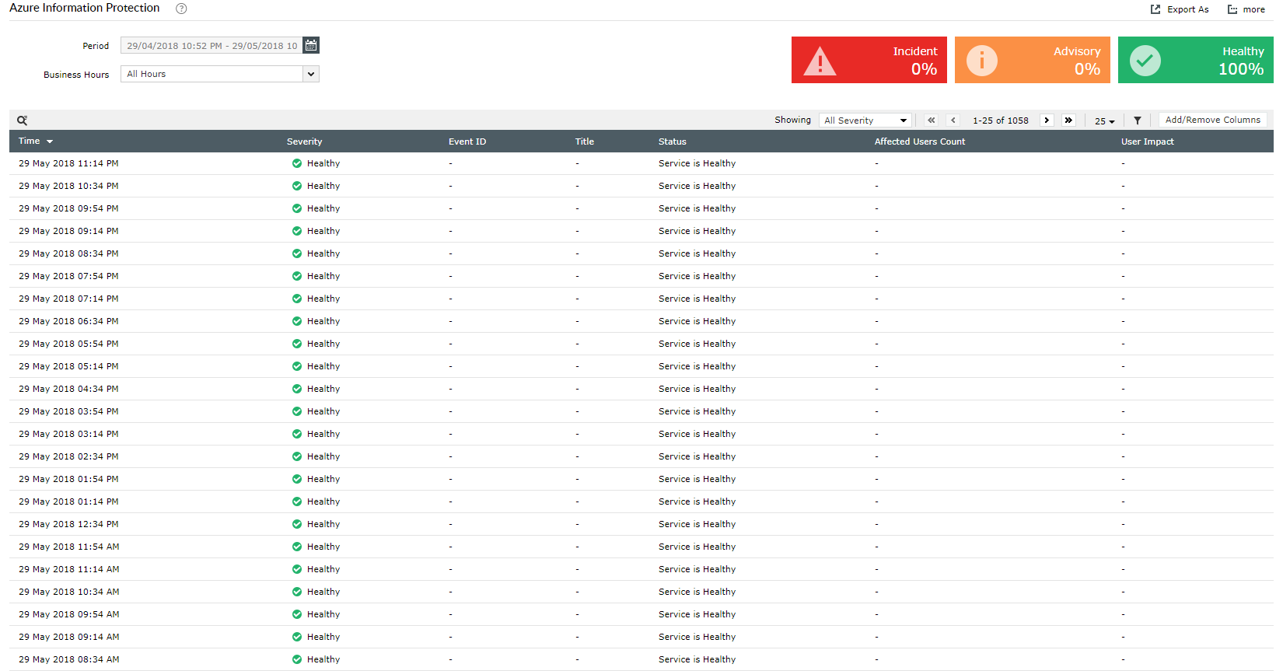Open the more options menu
This screenshot has height=671, width=1276.
click(1246, 9)
